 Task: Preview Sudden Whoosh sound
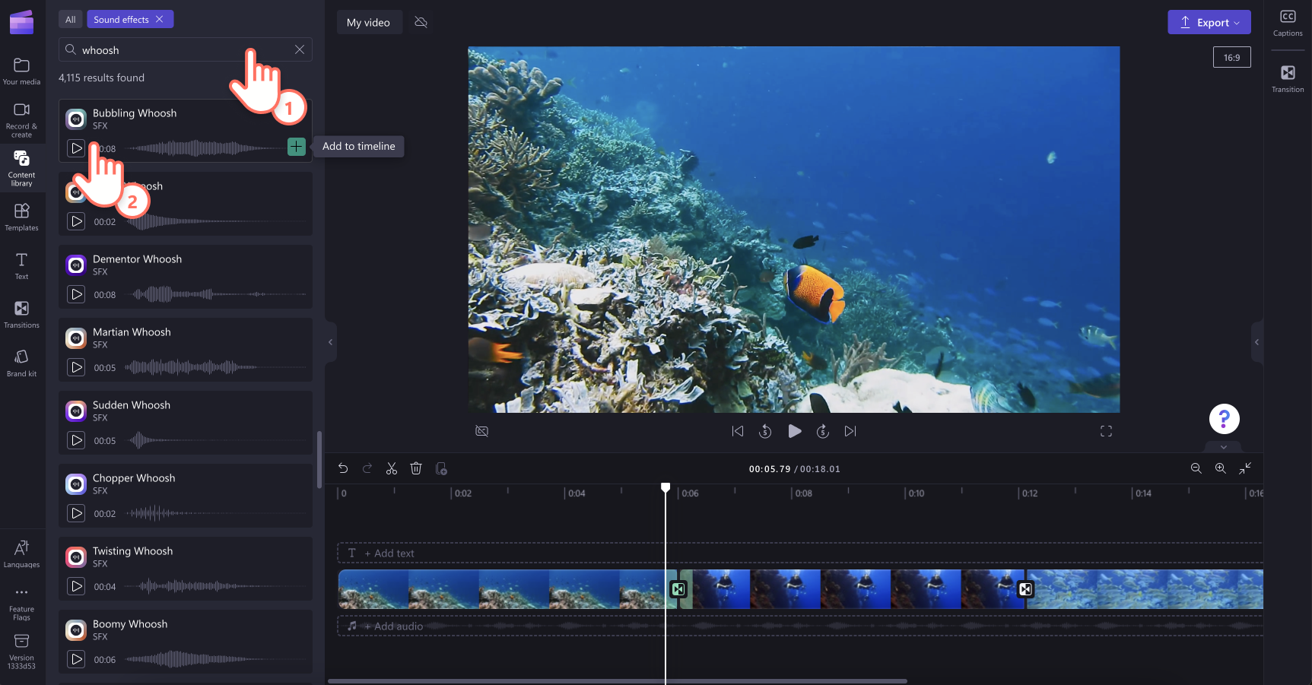(x=76, y=440)
